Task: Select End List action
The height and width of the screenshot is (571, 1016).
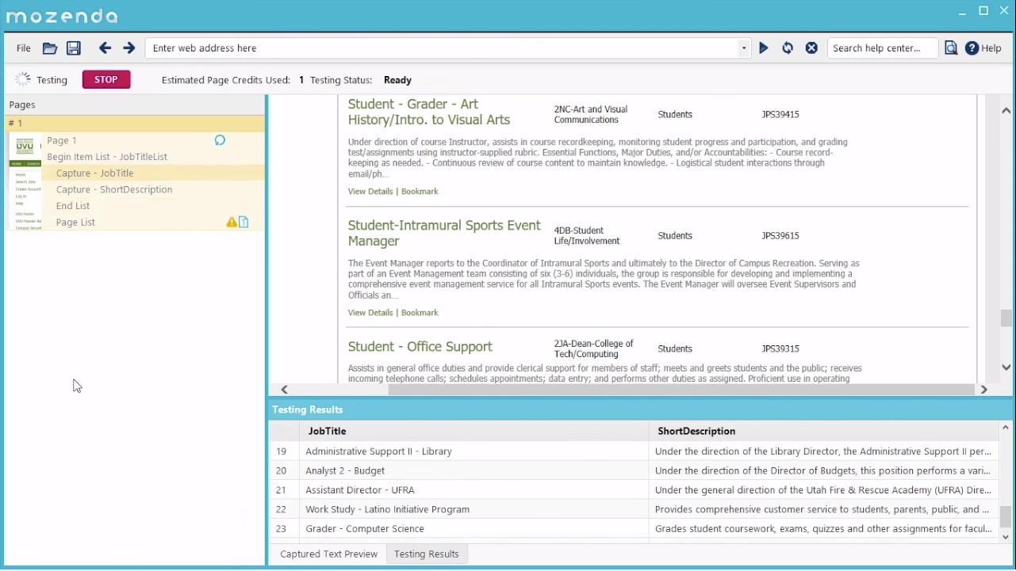Action: click(x=152, y=206)
